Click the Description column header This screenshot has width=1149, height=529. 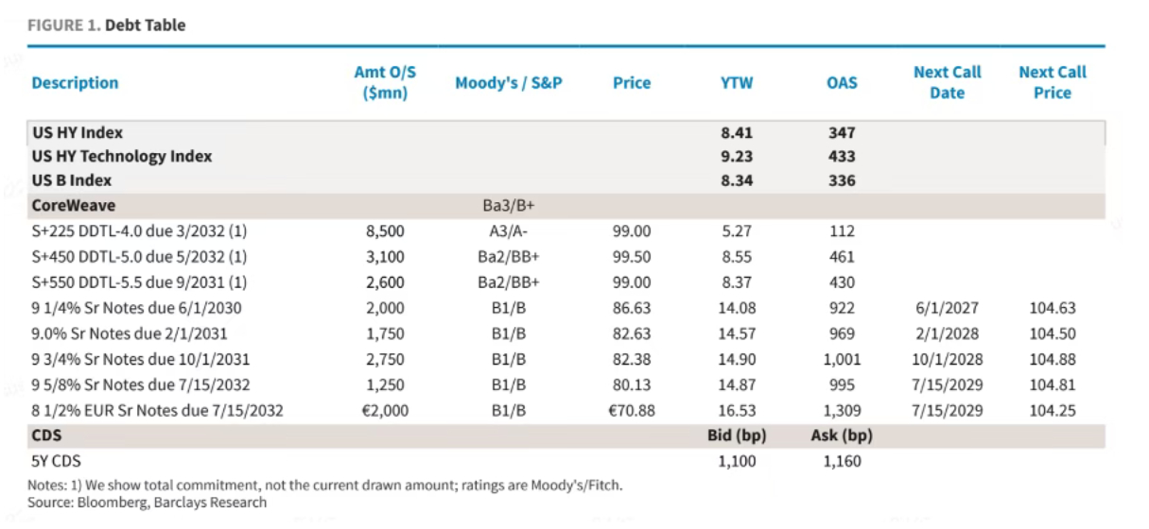coord(75,83)
